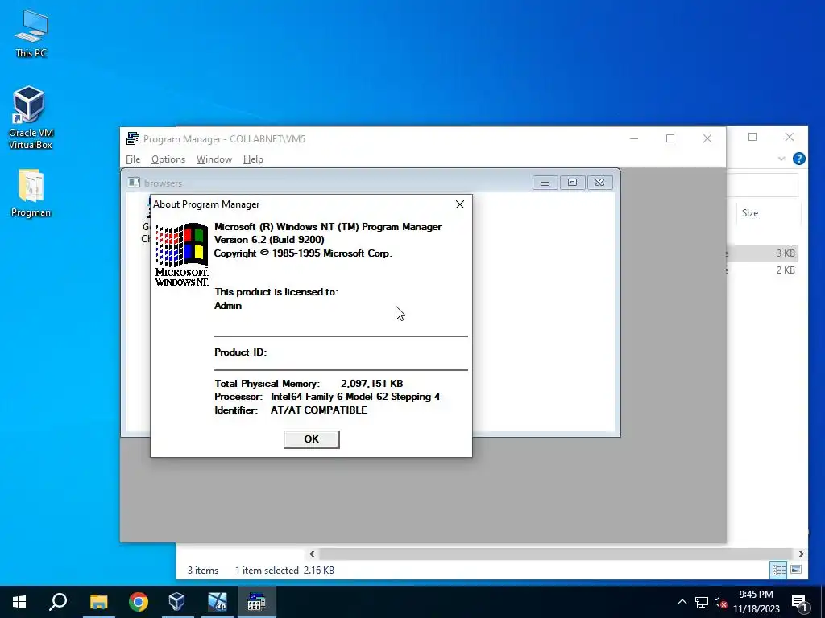
Task: Show hidden system tray icons
Action: 682,602
